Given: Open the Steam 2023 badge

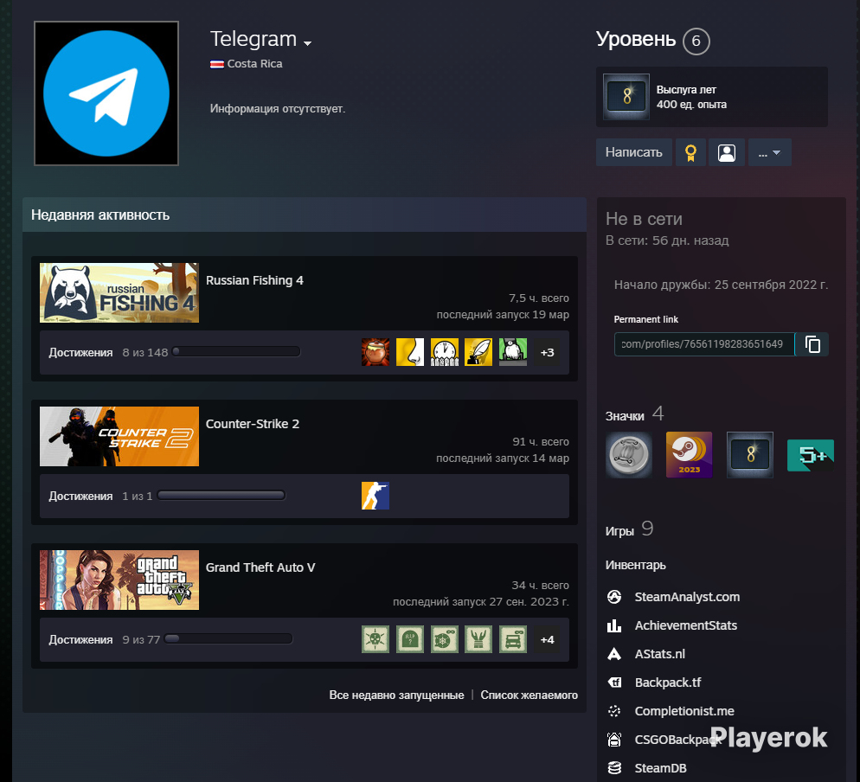Looking at the screenshot, I should [689, 455].
